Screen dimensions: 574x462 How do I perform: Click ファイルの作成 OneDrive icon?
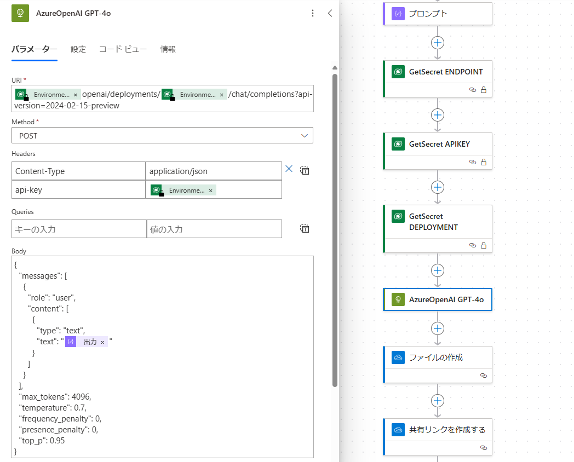398,357
